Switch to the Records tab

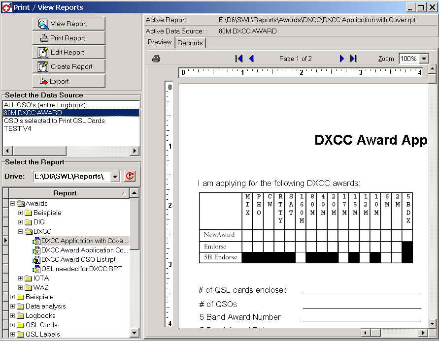point(190,43)
